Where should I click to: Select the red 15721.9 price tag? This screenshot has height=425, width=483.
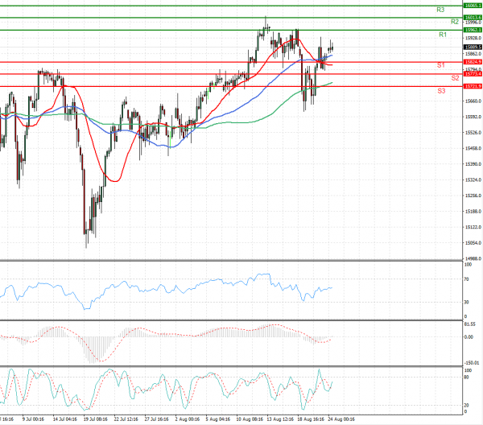pos(473,87)
